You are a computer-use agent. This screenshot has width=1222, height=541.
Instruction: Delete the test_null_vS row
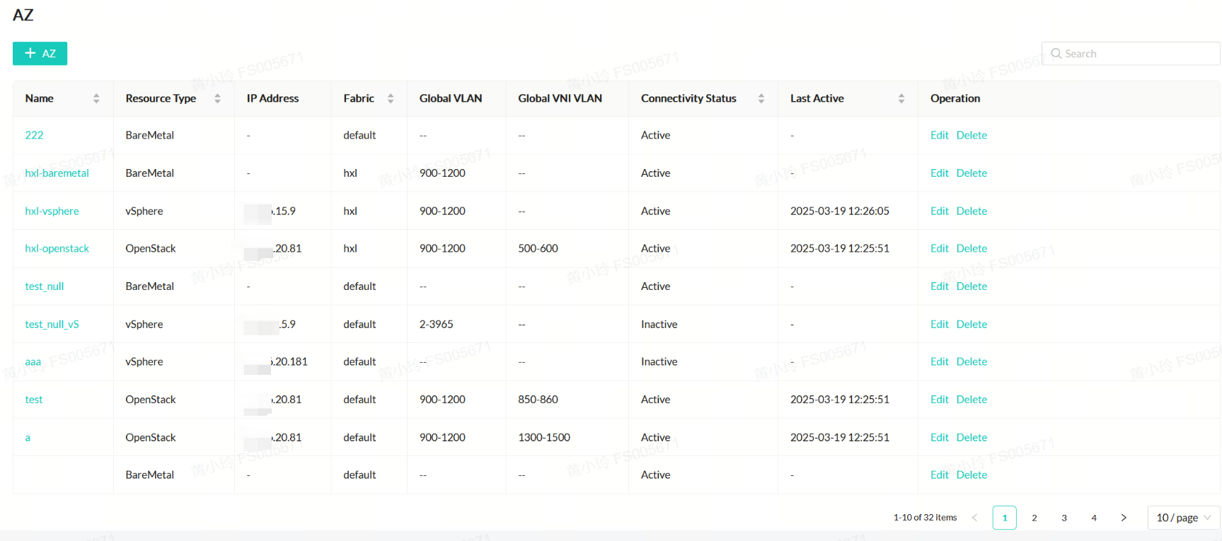click(972, 325)
